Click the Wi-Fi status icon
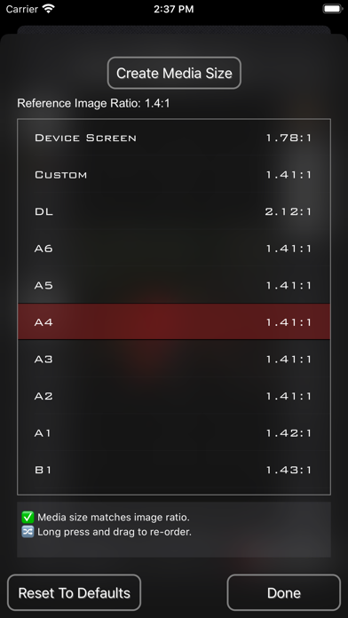 pos(49,9)
